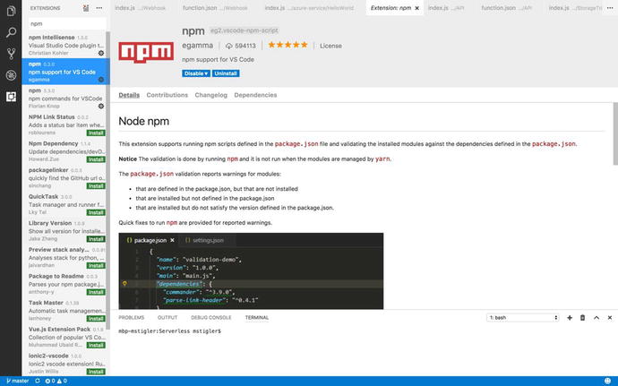Select npm support for VS Code entry
618x386 pixels.
64,72
